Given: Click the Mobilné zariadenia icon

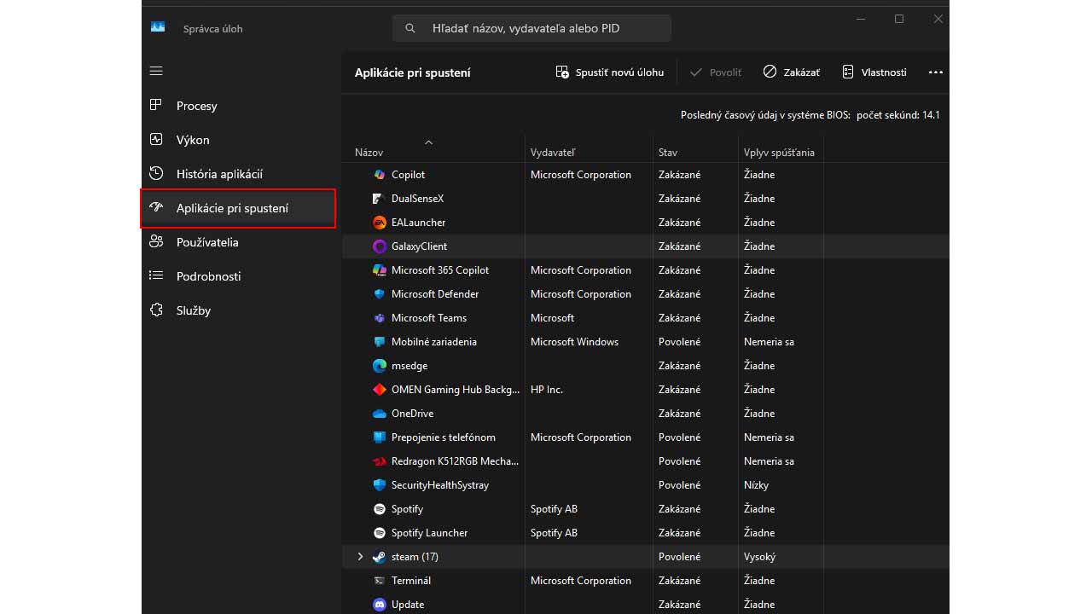Looking at the screenshot, I should tap(380, 342).
